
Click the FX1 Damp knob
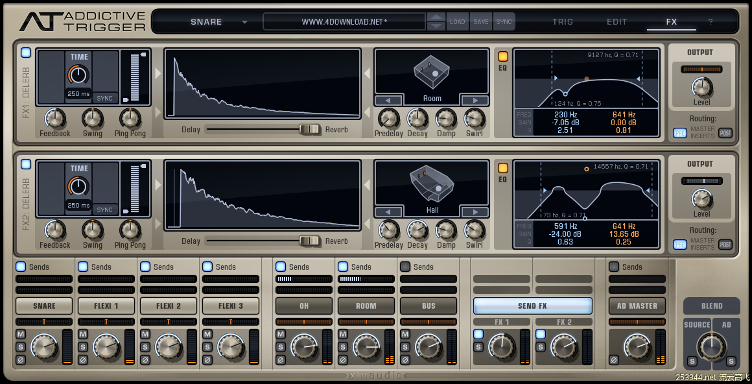446,118
